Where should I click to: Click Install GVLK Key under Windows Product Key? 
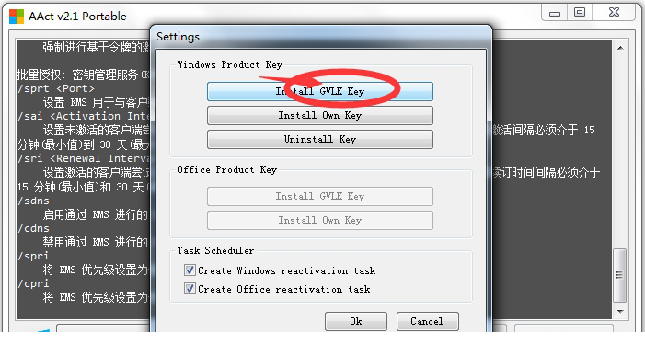pyautogui.click(x=320, y=91)
